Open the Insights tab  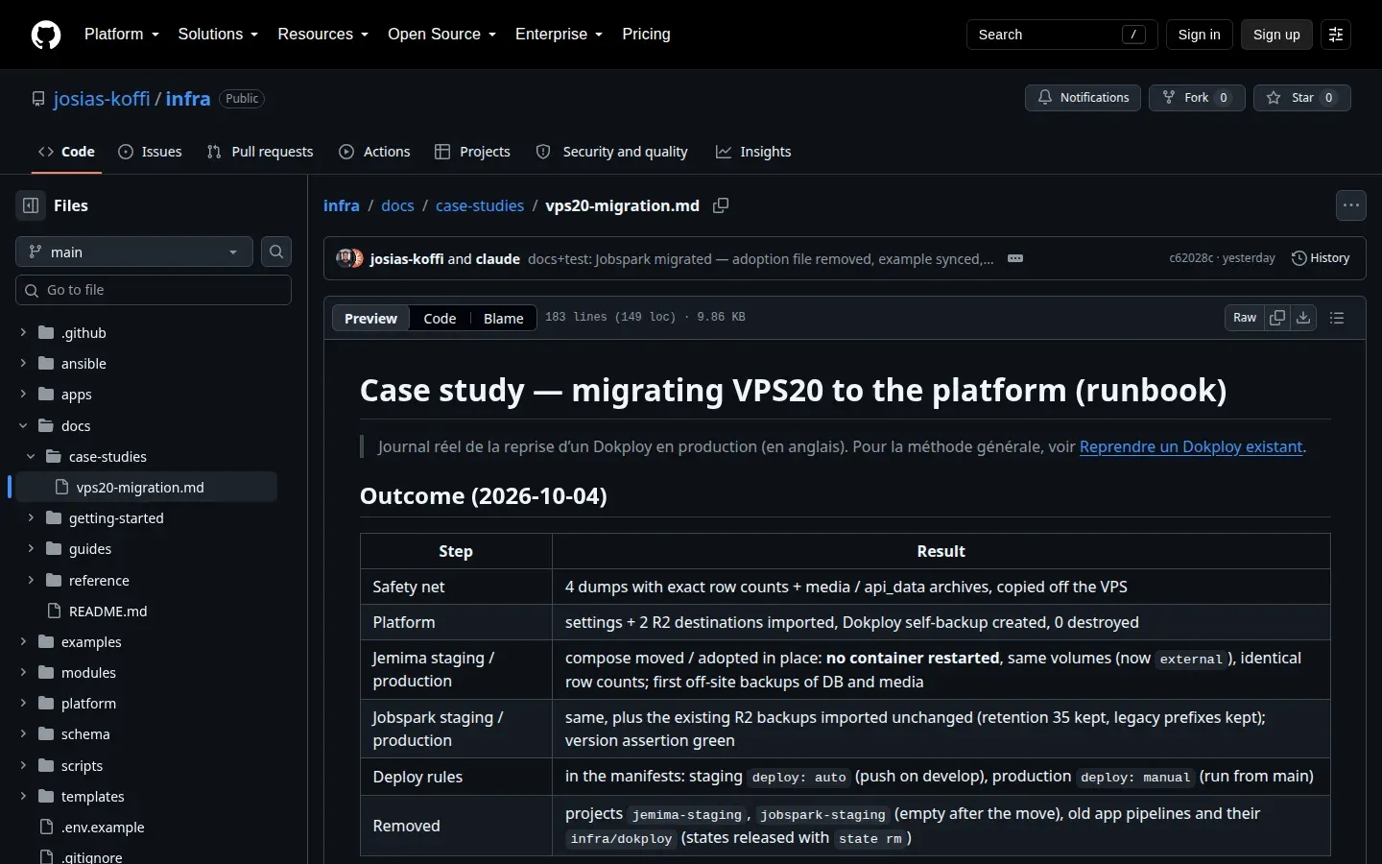click(x=753, y=152)
